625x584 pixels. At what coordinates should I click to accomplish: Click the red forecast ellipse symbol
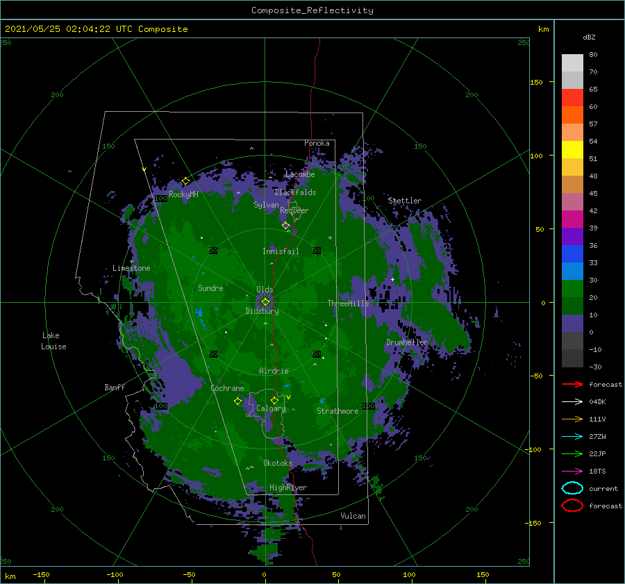[x=572, y=506]
